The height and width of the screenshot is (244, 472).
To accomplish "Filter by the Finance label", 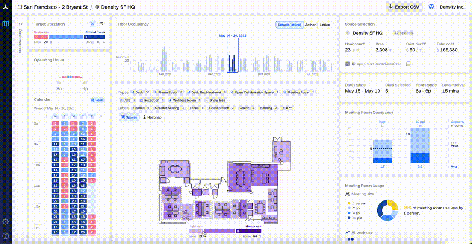I will click(x=141, y=108).
